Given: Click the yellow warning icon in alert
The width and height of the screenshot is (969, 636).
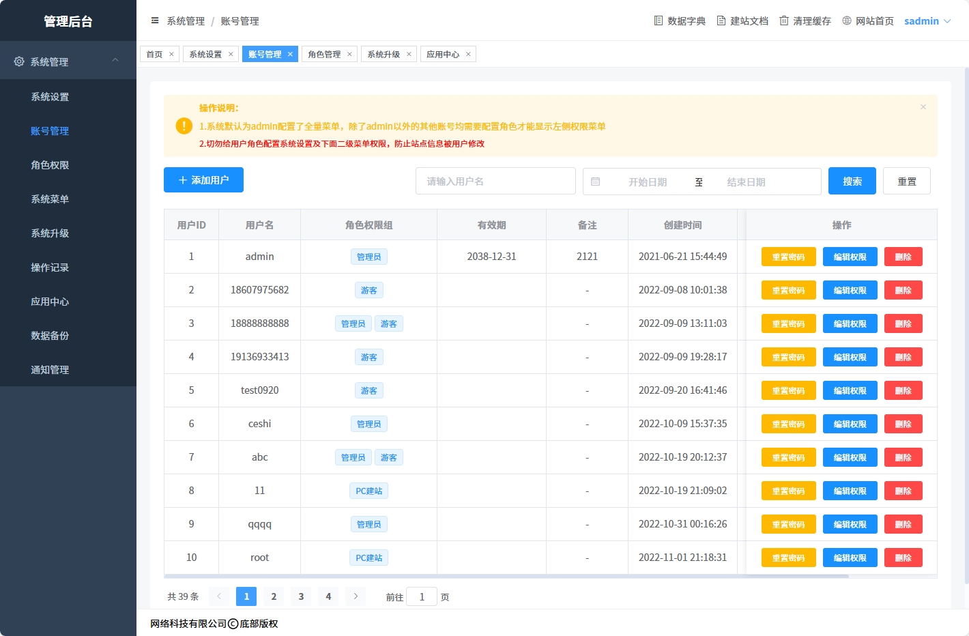Looking at the screenshot, I should click(x=184, y=126).
